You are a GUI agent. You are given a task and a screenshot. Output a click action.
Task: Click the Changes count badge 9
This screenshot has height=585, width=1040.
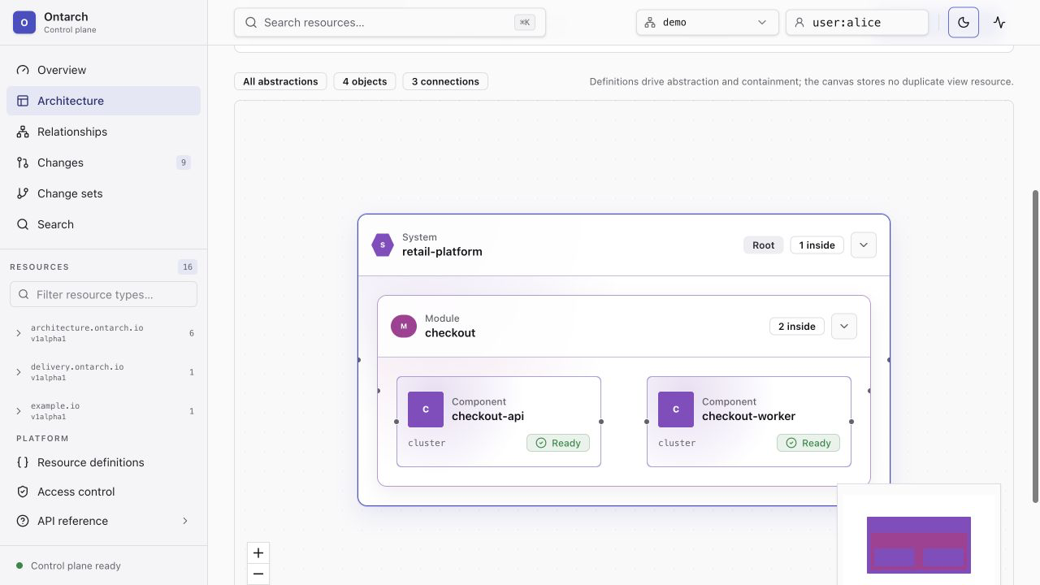point(184,162)
